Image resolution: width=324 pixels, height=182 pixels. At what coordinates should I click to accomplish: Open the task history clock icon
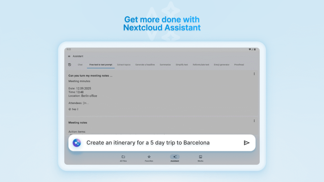(70, 64)
